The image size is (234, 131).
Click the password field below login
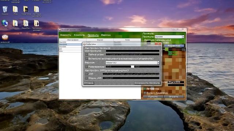[176, 85]
